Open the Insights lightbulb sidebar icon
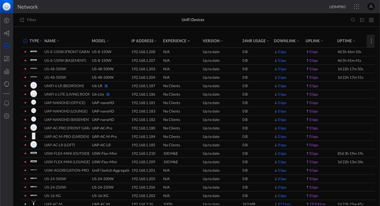The image size is (380, 206). 7,84
